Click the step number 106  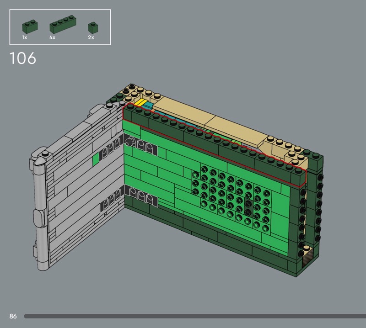click(x=22, y=59)
